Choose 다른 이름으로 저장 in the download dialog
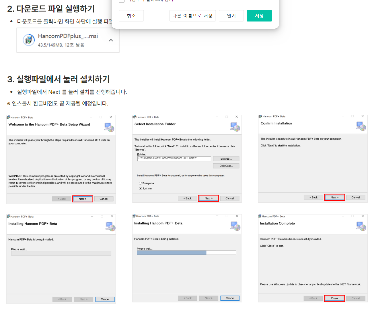Screen dimensions: 372x309 pyautogui.click(x=192, y=16)
